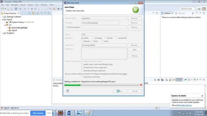Open the Run menu
The width and height of the screenshot is (207, 116).
point(37,5)
